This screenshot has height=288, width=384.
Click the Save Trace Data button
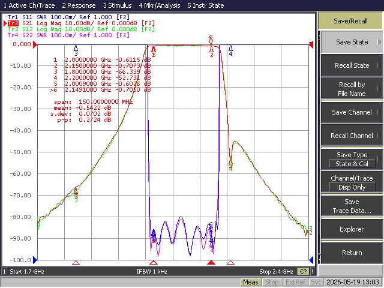pos(352,206)
